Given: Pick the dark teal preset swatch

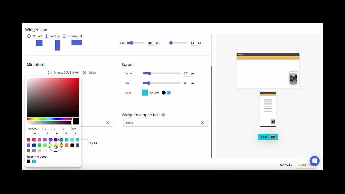Looking at the screenshot, I should (61, 140).
